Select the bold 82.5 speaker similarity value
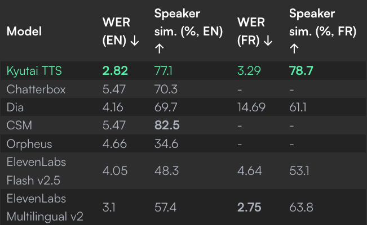Viewport: 367px width, 225px height. pyautogui.click(x=167, y=125)
